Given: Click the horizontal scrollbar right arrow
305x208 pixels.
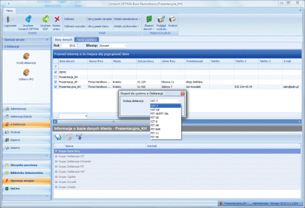Looking at the screenshot, I should 299,121.
